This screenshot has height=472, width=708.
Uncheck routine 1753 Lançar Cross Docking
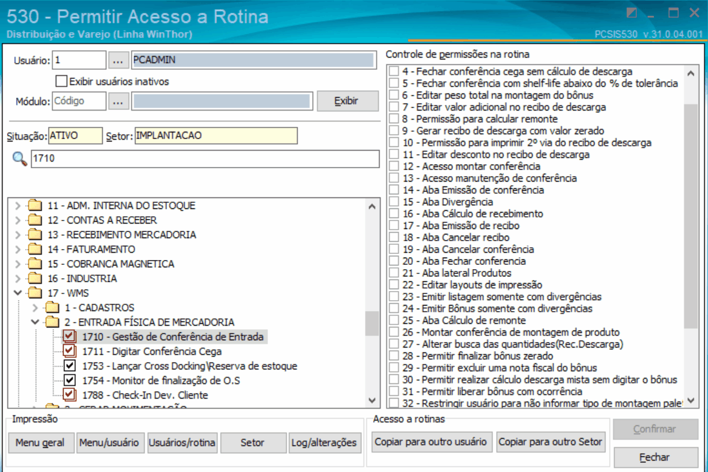point(69,366)
